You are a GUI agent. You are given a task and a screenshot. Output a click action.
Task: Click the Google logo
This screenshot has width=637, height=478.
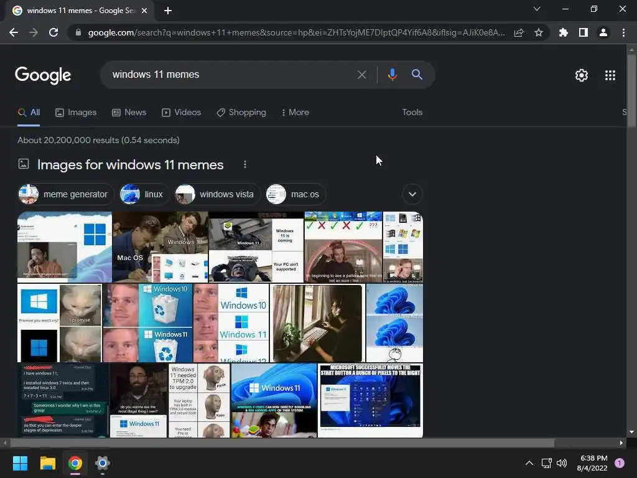(x=43, y=75)
